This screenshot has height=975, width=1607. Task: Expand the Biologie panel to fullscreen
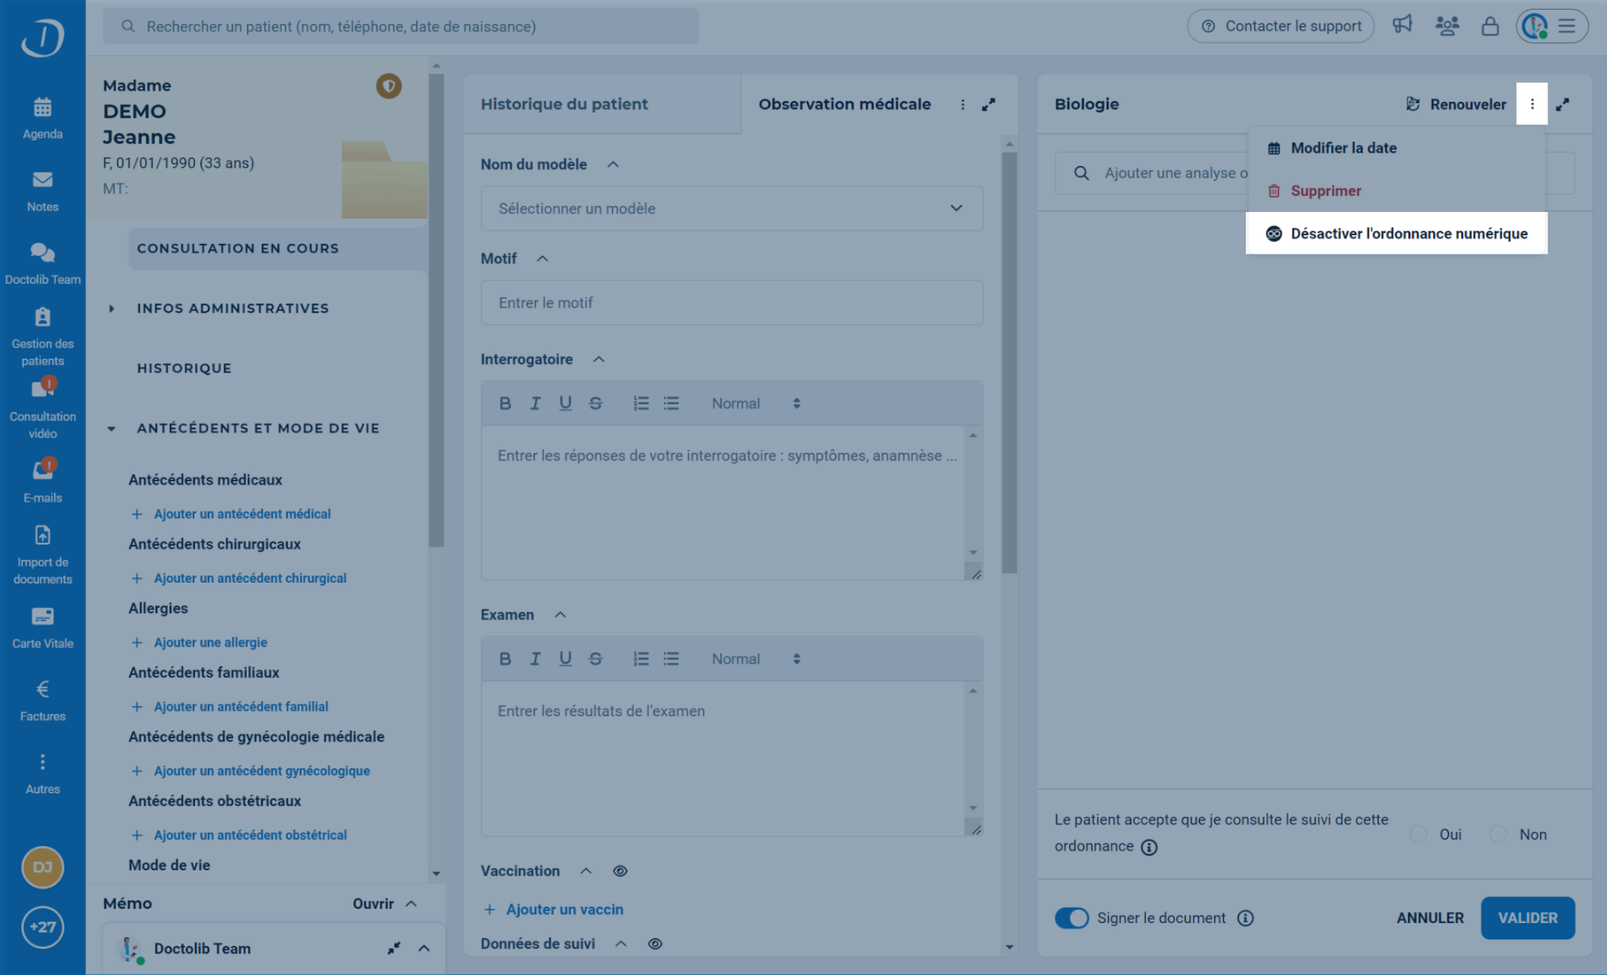click(1563, 105)
